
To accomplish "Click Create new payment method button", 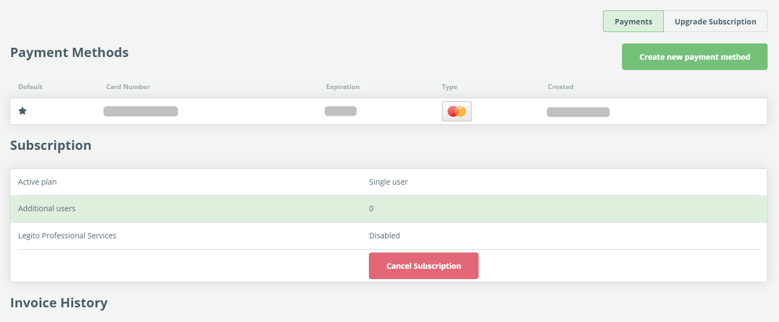I will click(695, 57).
